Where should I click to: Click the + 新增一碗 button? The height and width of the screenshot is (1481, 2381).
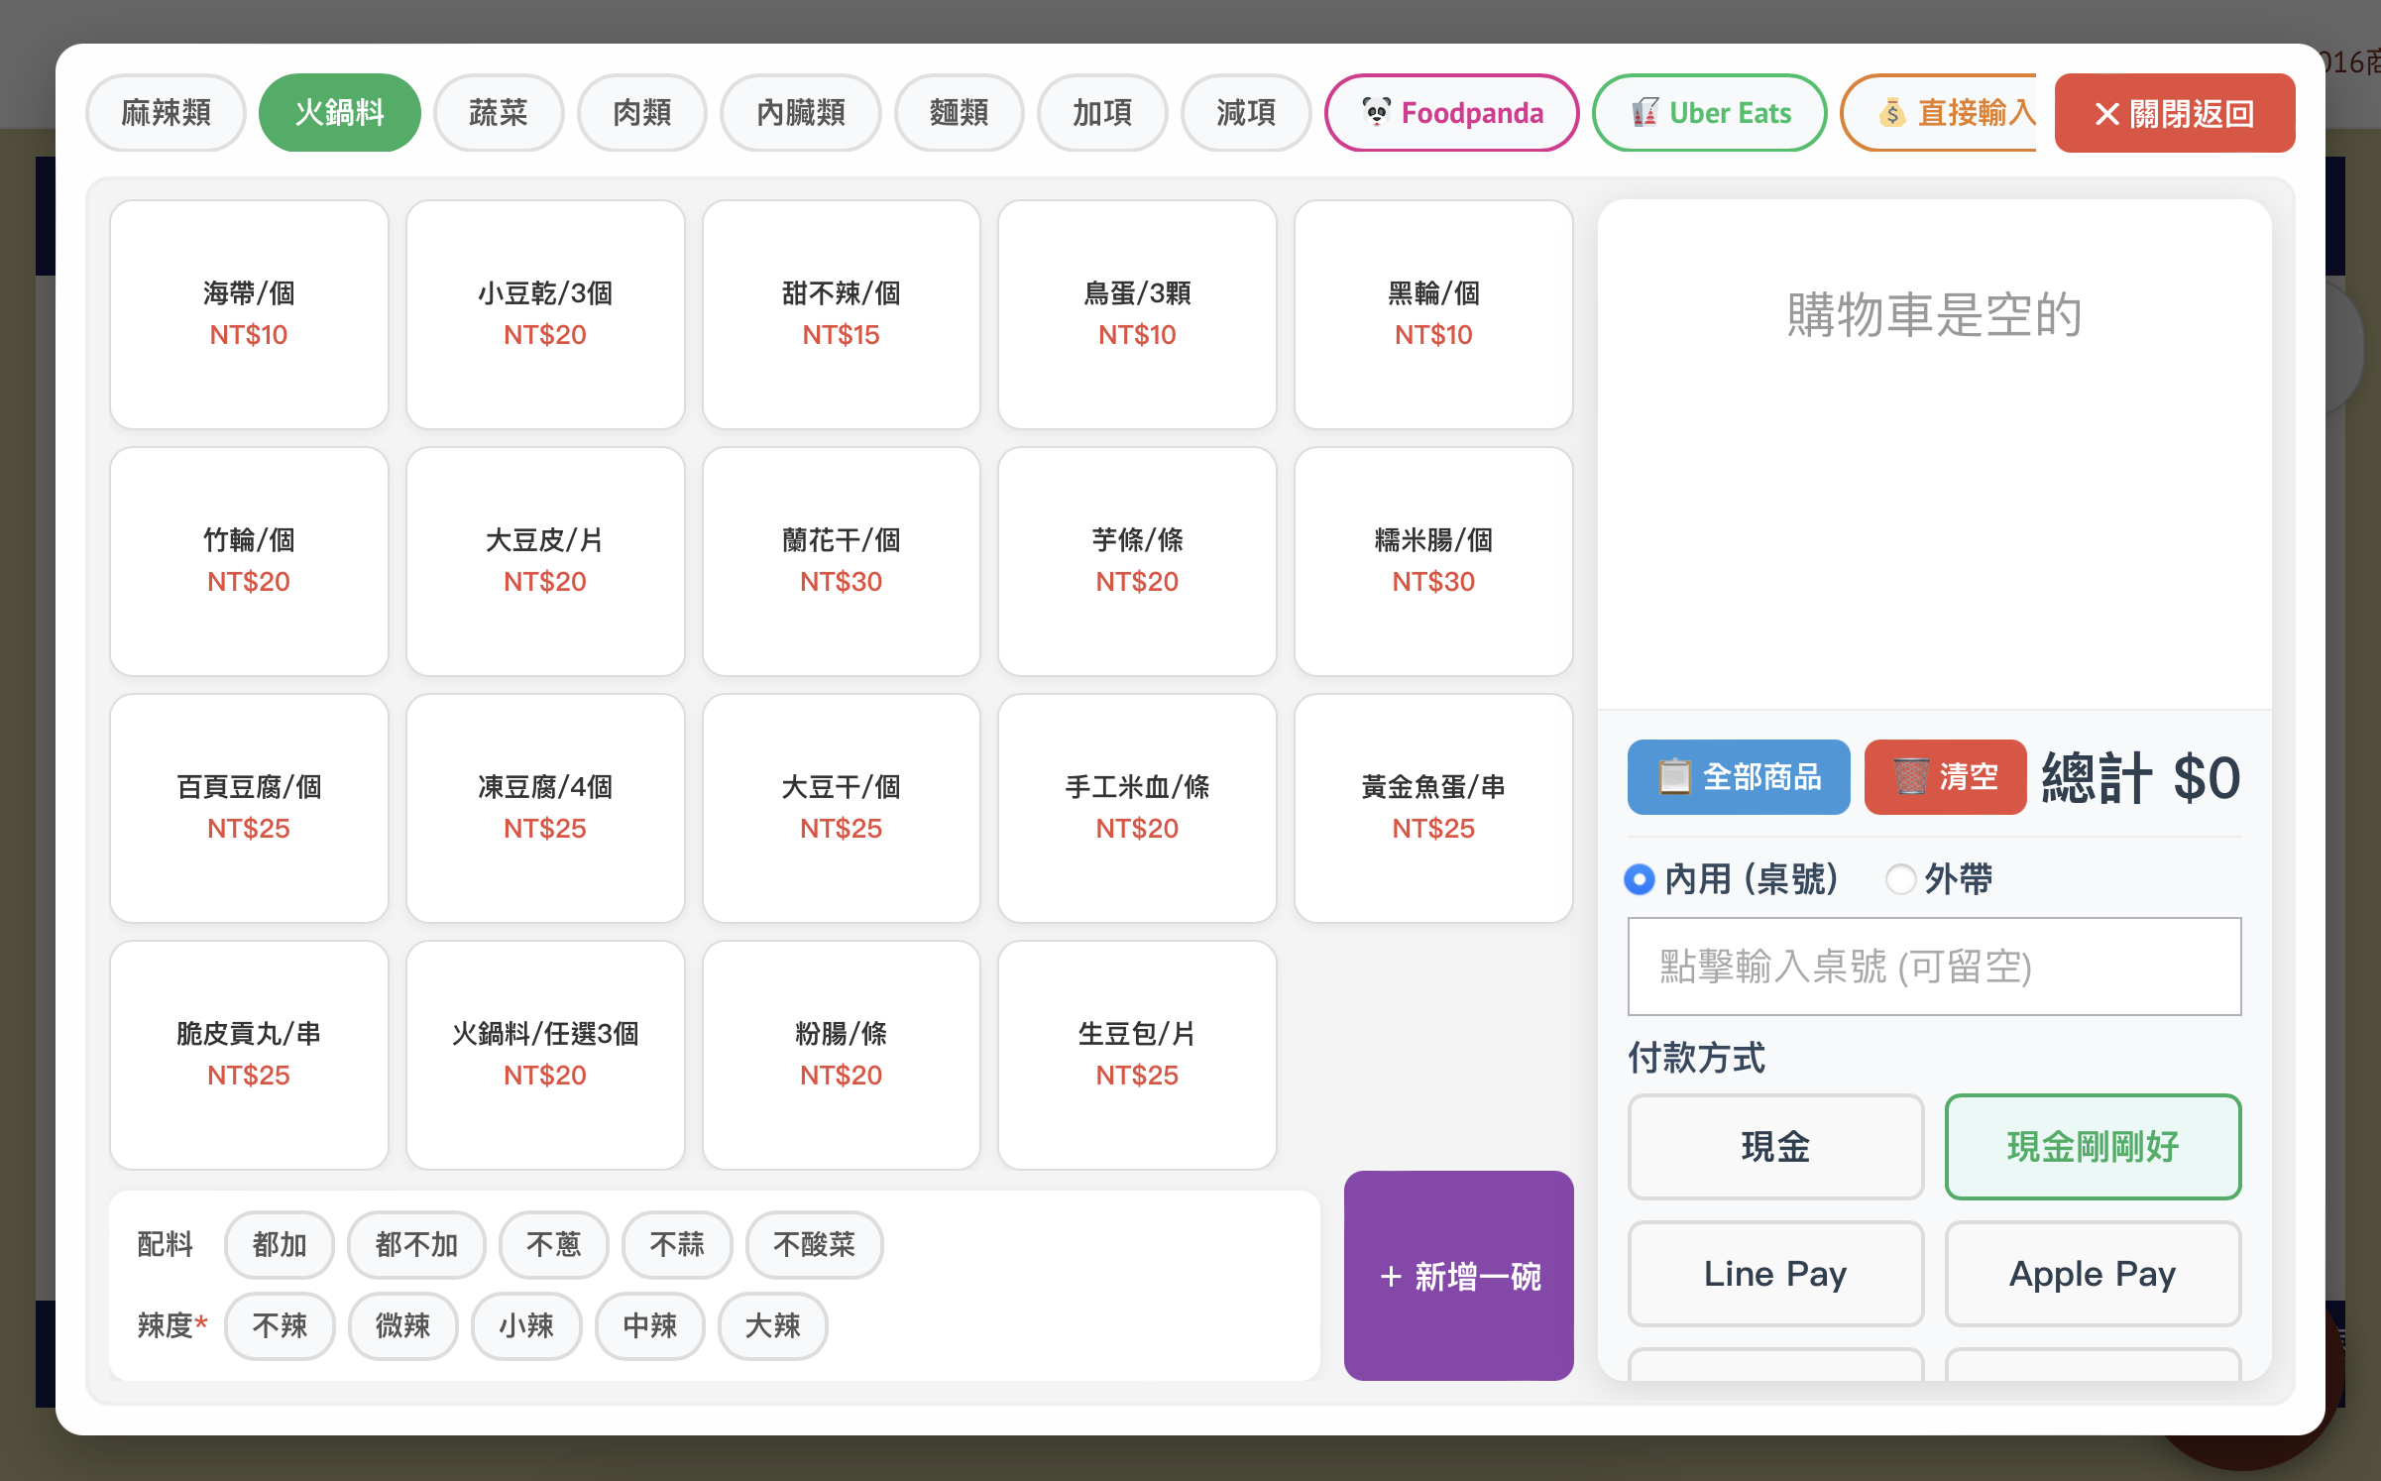tap(1459, 1277)
